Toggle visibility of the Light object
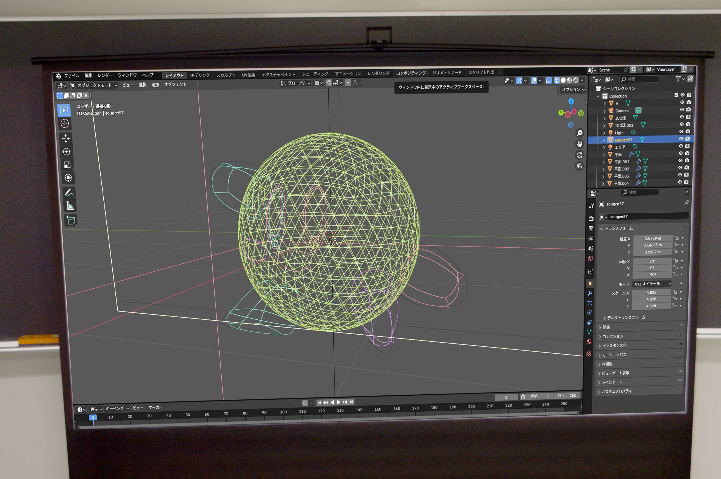Viewport: 721px width, 479px height. point(681,132)
